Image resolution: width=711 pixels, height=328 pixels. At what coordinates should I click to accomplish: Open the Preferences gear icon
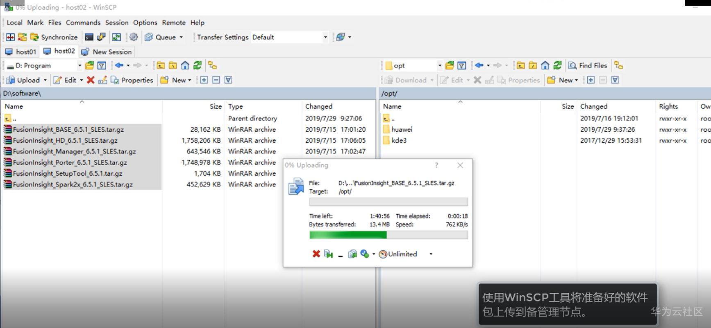tap(134, 37)
